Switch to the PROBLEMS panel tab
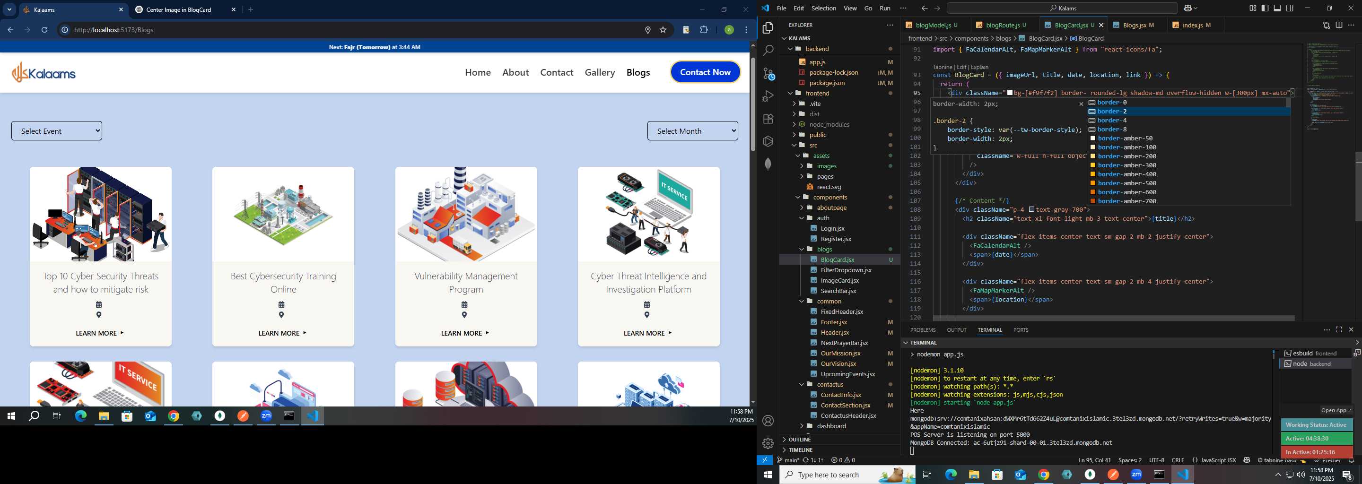Image resolution: width=1362 pixels, height=484 pixels. click(x=923, y=330)
